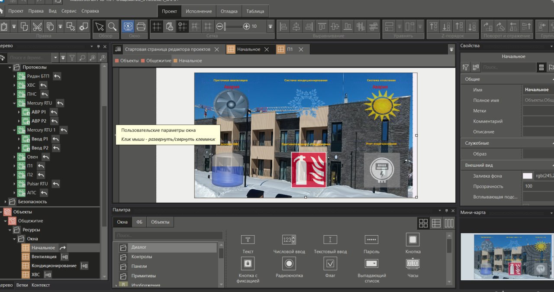
Task: Expand the Овен tree node
Action: pyautogui.click(x=14, y=157)
